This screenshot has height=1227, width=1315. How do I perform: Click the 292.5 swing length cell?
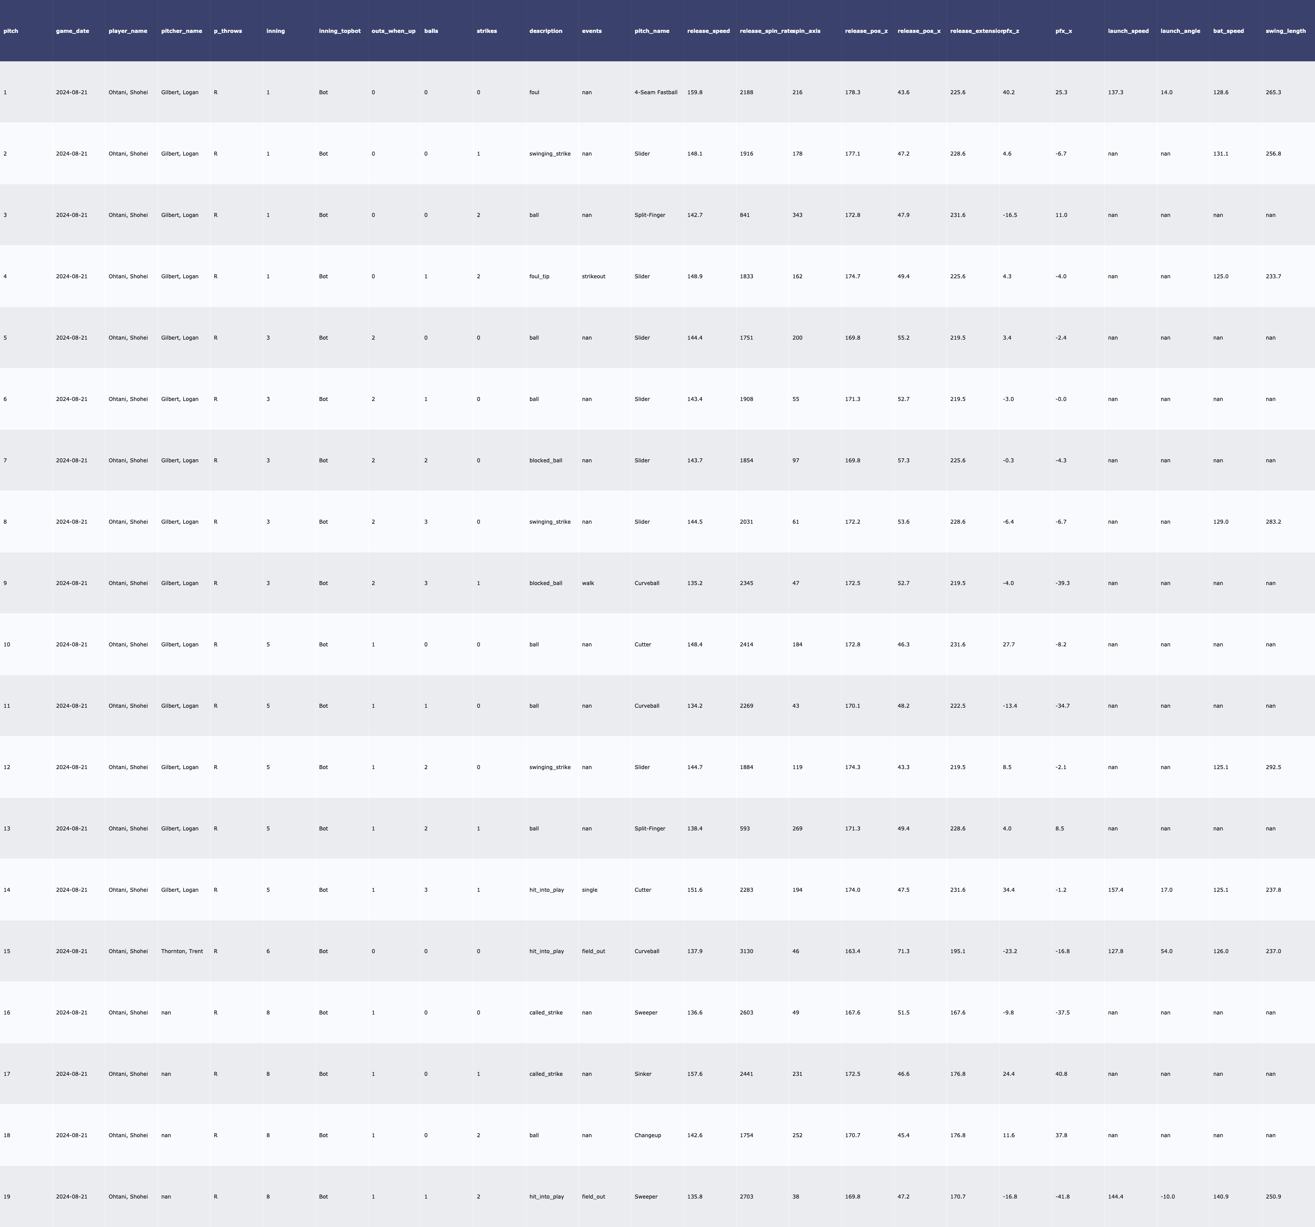[1272, 767]
